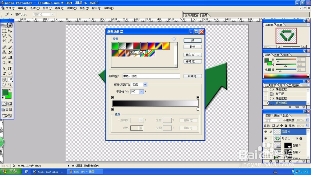Open the History panel flyout menu
Image resolution: width=311 pixels, height=175 pixels.
308,85
